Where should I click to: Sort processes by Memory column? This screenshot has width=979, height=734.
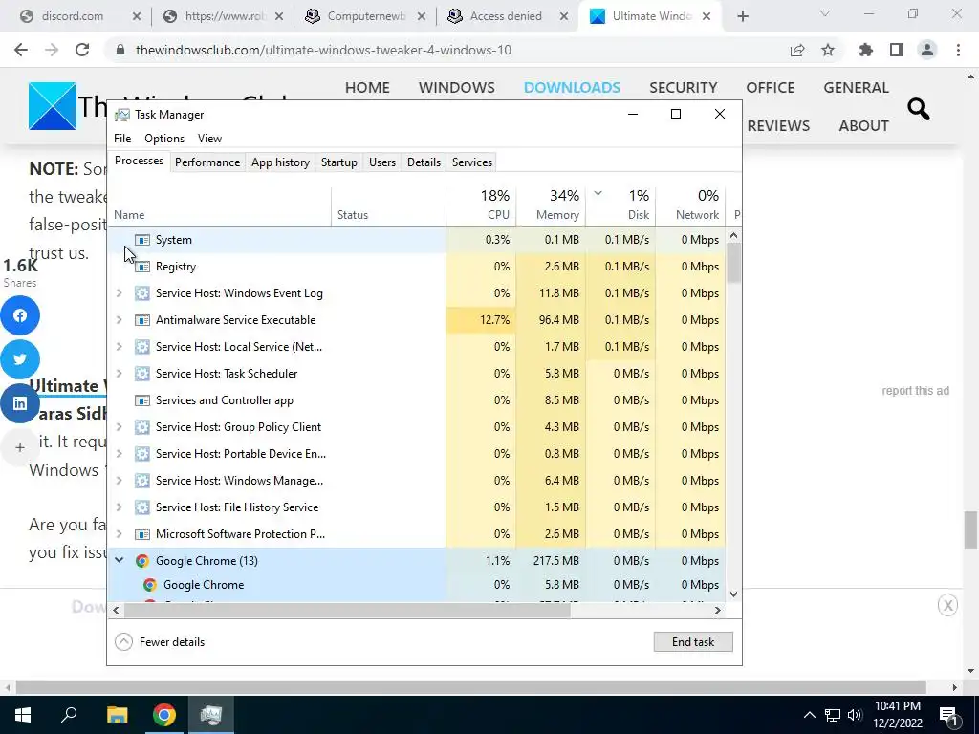551,206
